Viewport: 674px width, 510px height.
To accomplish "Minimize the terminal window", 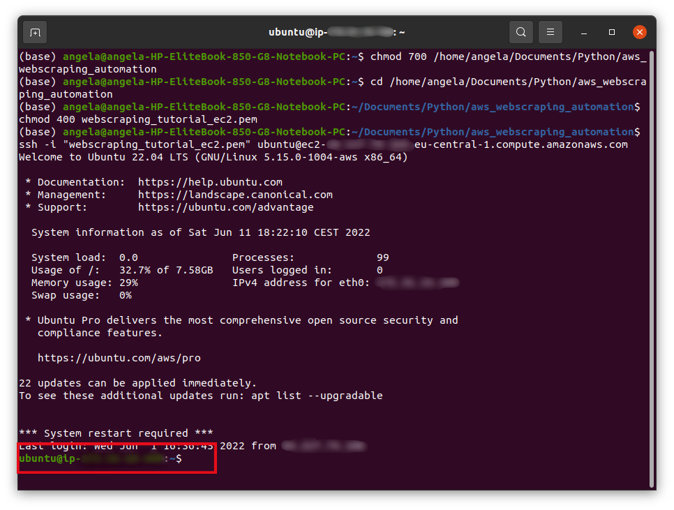I will point(584,32).
